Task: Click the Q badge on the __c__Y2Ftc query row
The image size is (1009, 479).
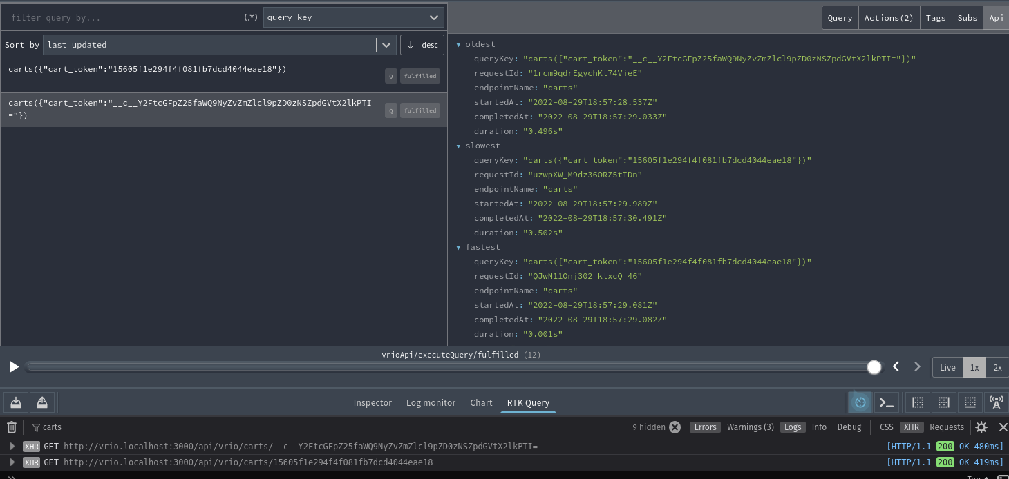Action: click(391, 110)
